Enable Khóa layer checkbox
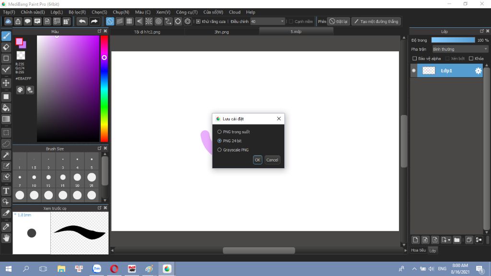This screenshot has width=491, height=276. (x=471, y=58)
